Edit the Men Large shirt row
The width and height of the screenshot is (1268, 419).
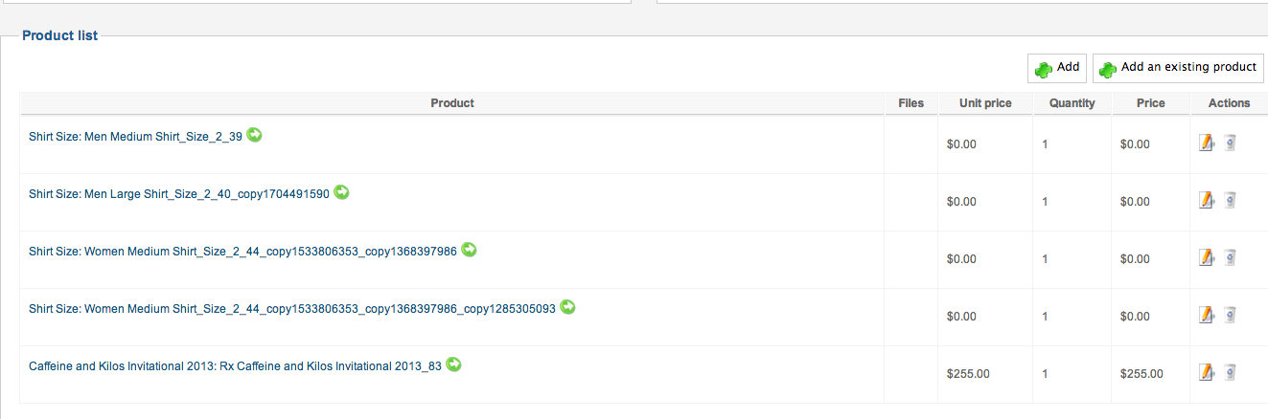point(1207,201)
